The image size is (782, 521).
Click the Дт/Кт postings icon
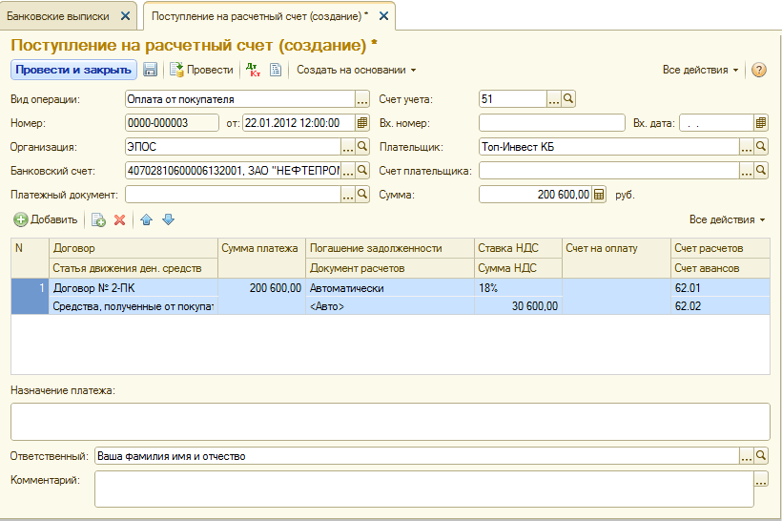coord(253,70)
